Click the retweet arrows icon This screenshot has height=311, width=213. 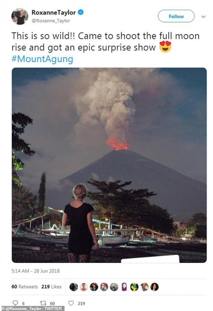pos(43,303)
